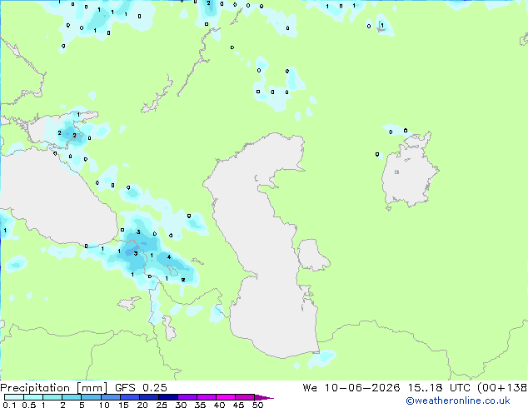This screenshot has height=408, width=528.
Task: Click legend label '20'
Action: (142, 405)
